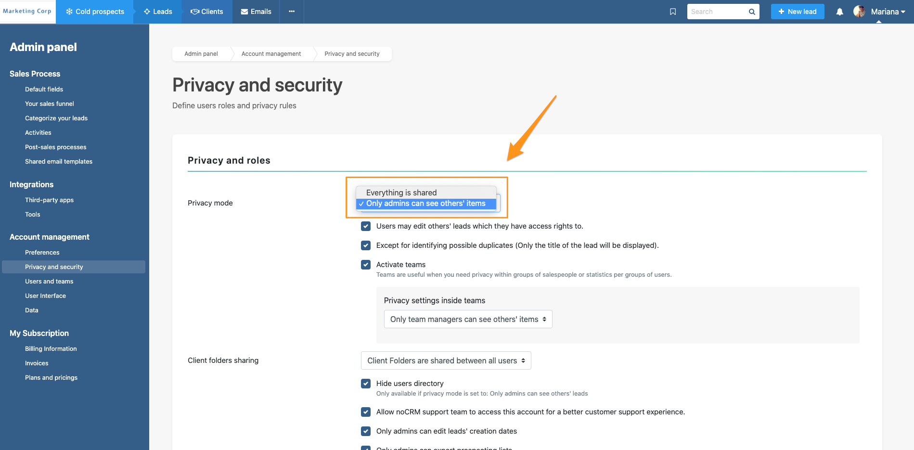Image resolution: width=914 pixels, height=450 pixels.
Task: Click the Marketing Corp logo
Action: click(27, 12)
